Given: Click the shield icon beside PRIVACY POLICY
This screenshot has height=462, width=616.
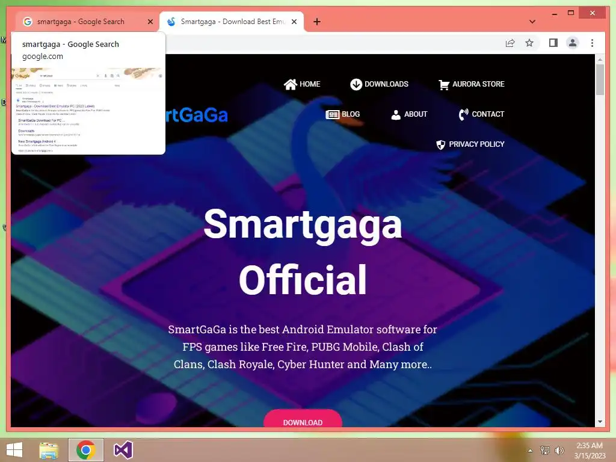Looking at the screenshot, I should pos(441,144).
